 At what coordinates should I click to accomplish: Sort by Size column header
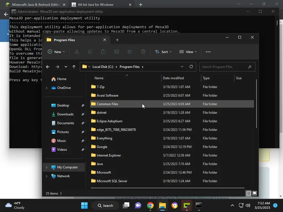point(239,78)
